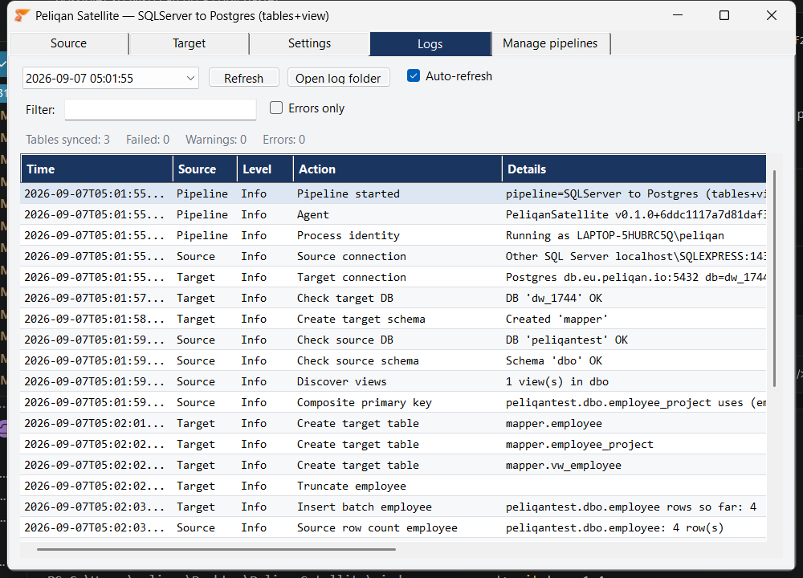
Task: Click Open log folder button
Action: click(338, 78)
